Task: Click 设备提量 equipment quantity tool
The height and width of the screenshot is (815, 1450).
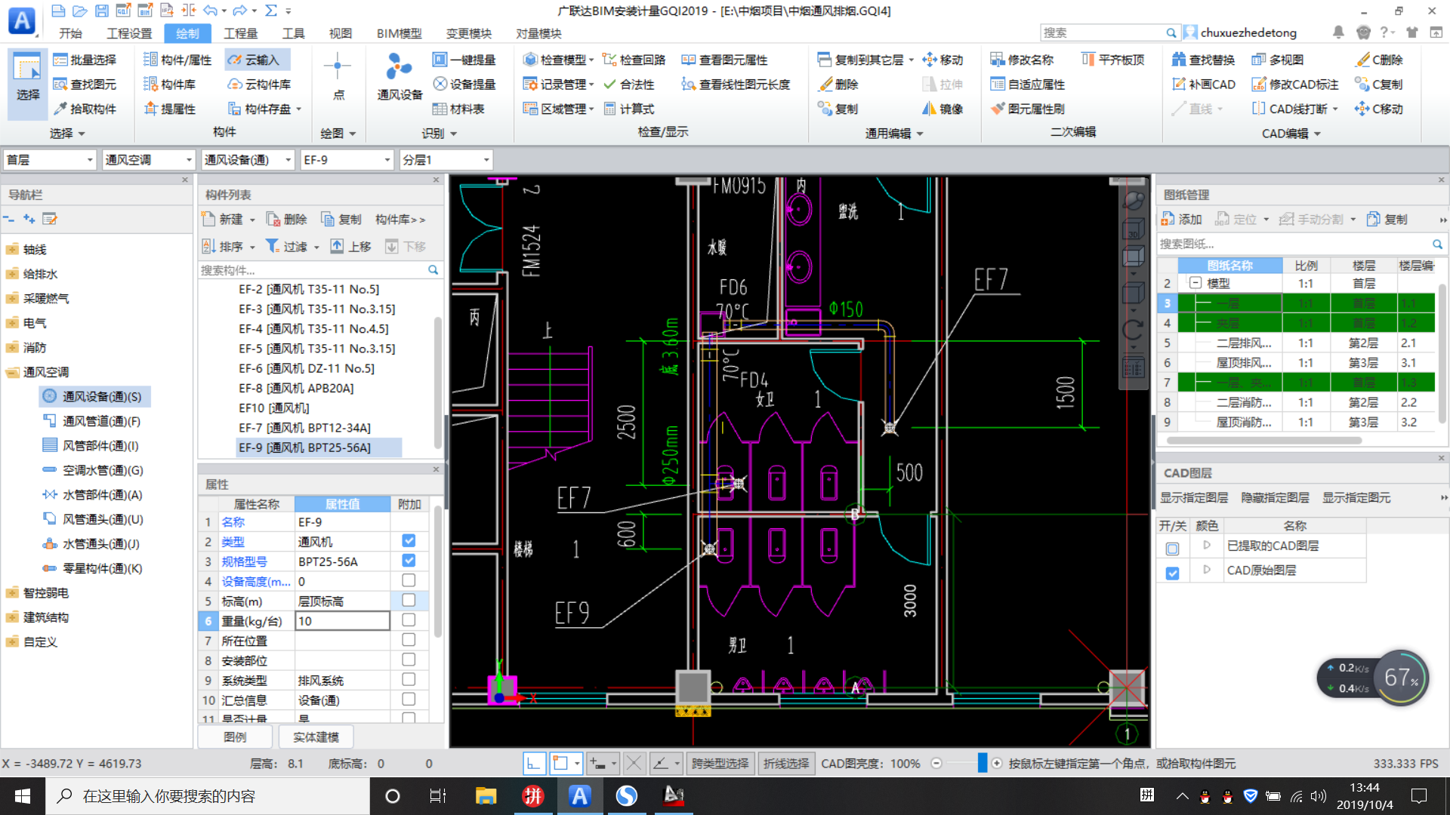Action: [464, 85]
